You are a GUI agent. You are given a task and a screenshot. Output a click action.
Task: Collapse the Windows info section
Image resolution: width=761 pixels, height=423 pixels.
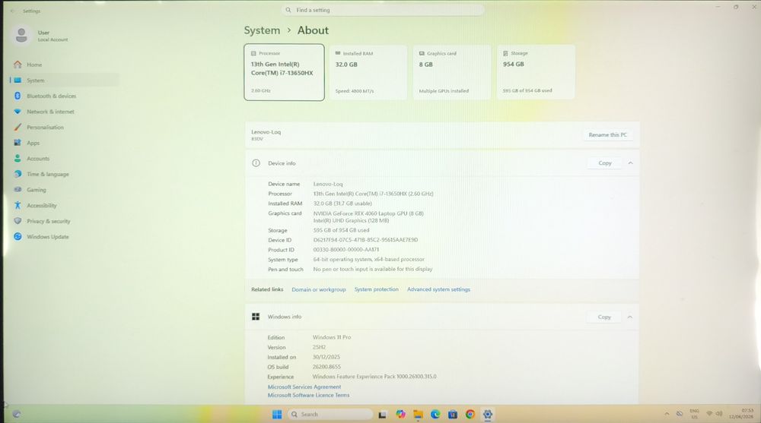point(629,317)
